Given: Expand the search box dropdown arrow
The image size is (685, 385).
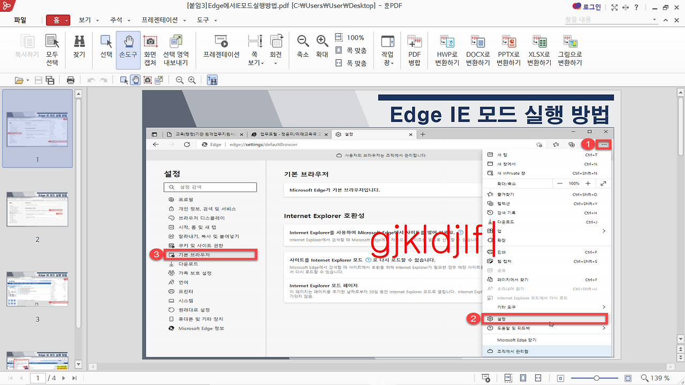Looking at the screenshot, I should coord(655,20).
